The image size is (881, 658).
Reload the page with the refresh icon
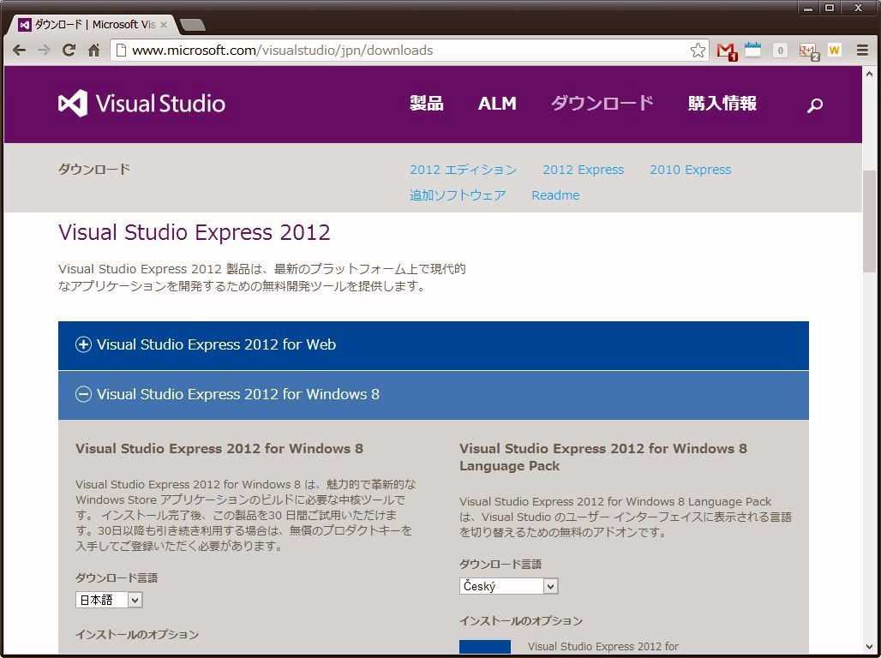tap(69, 50)
